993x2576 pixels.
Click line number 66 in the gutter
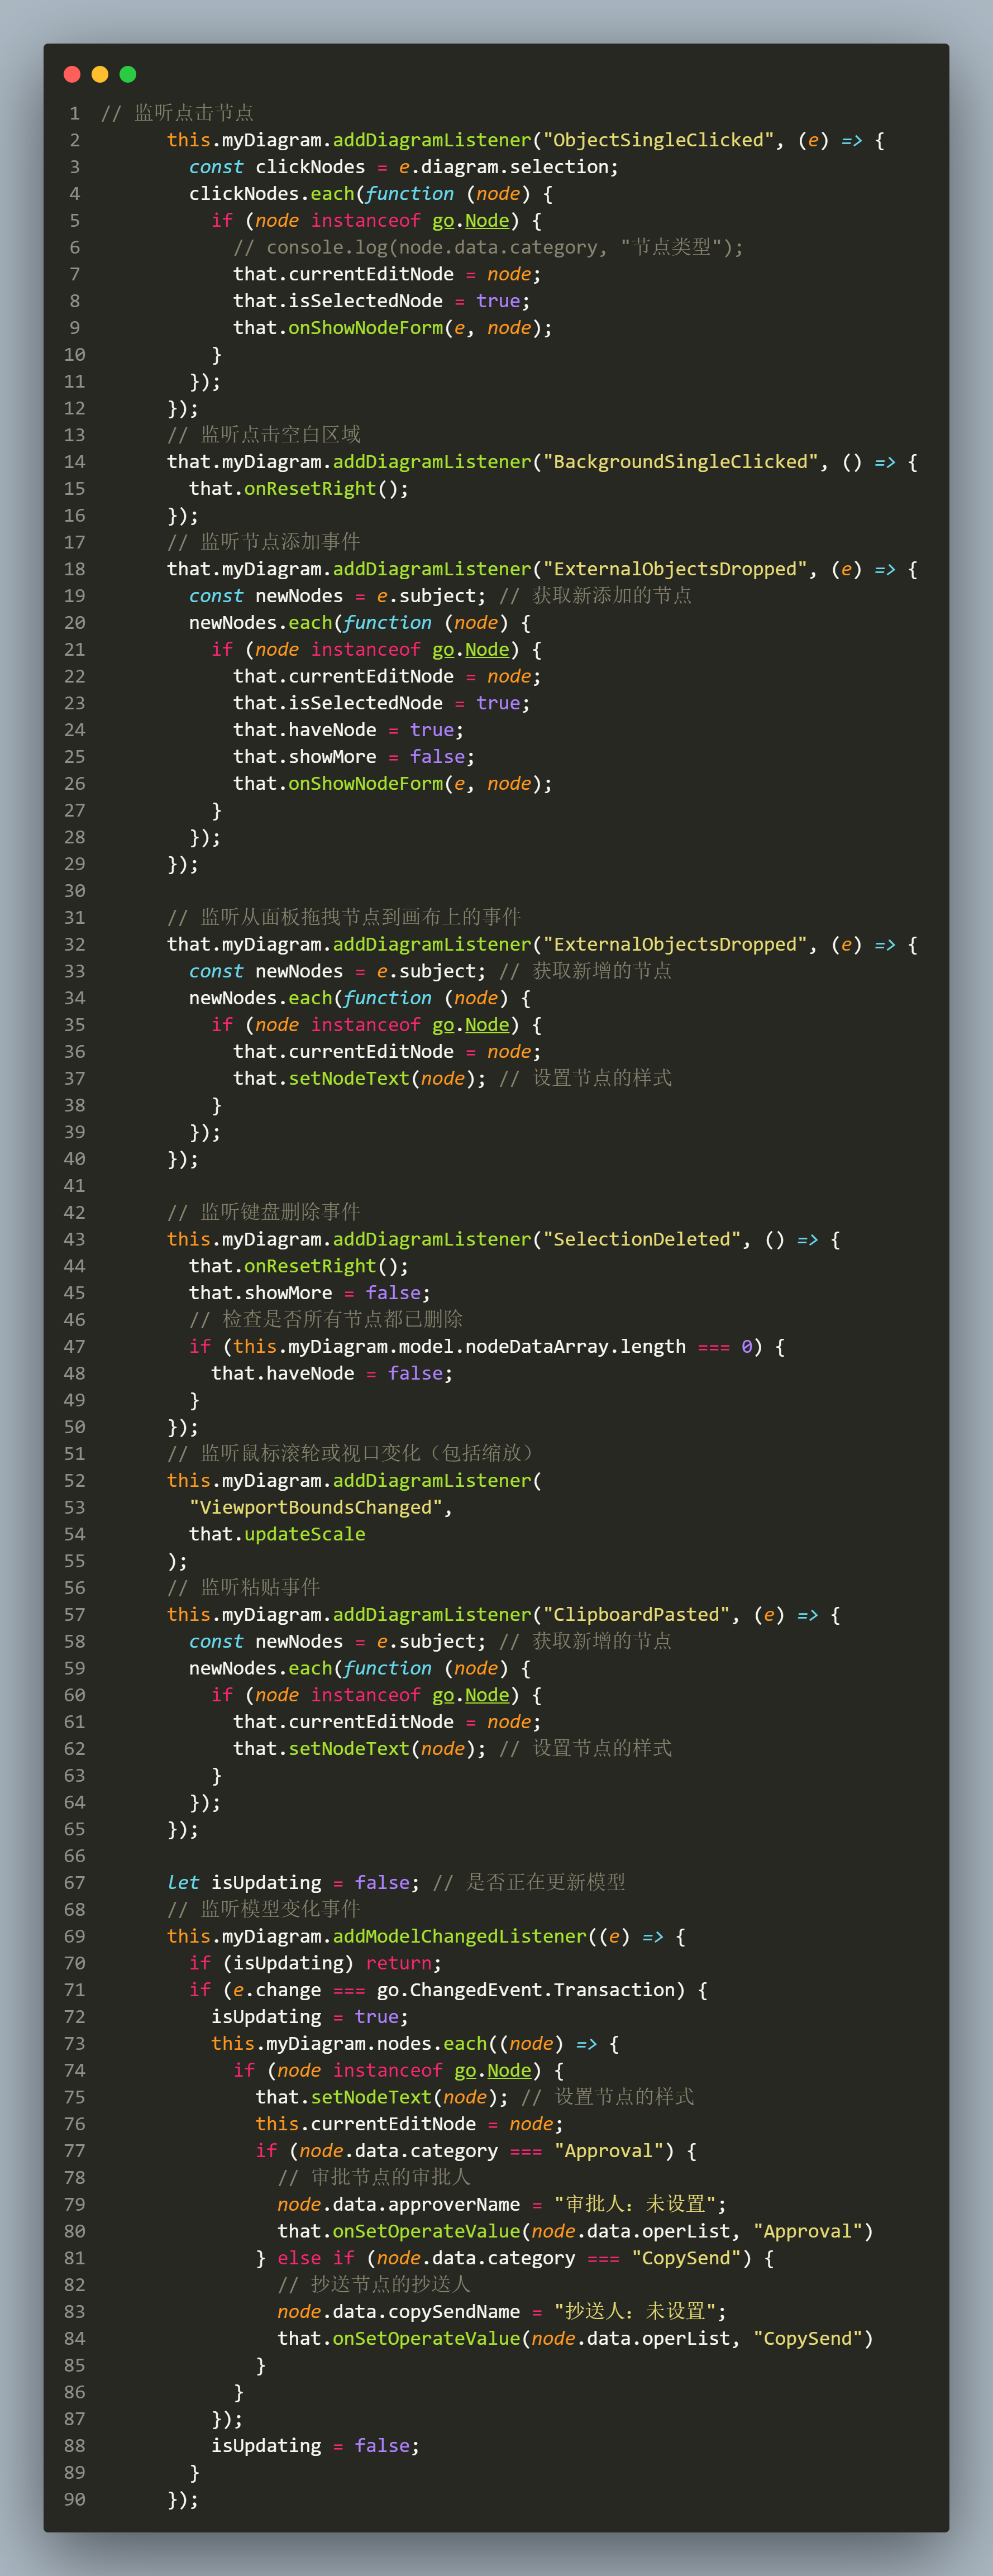tap(74, 1856)
